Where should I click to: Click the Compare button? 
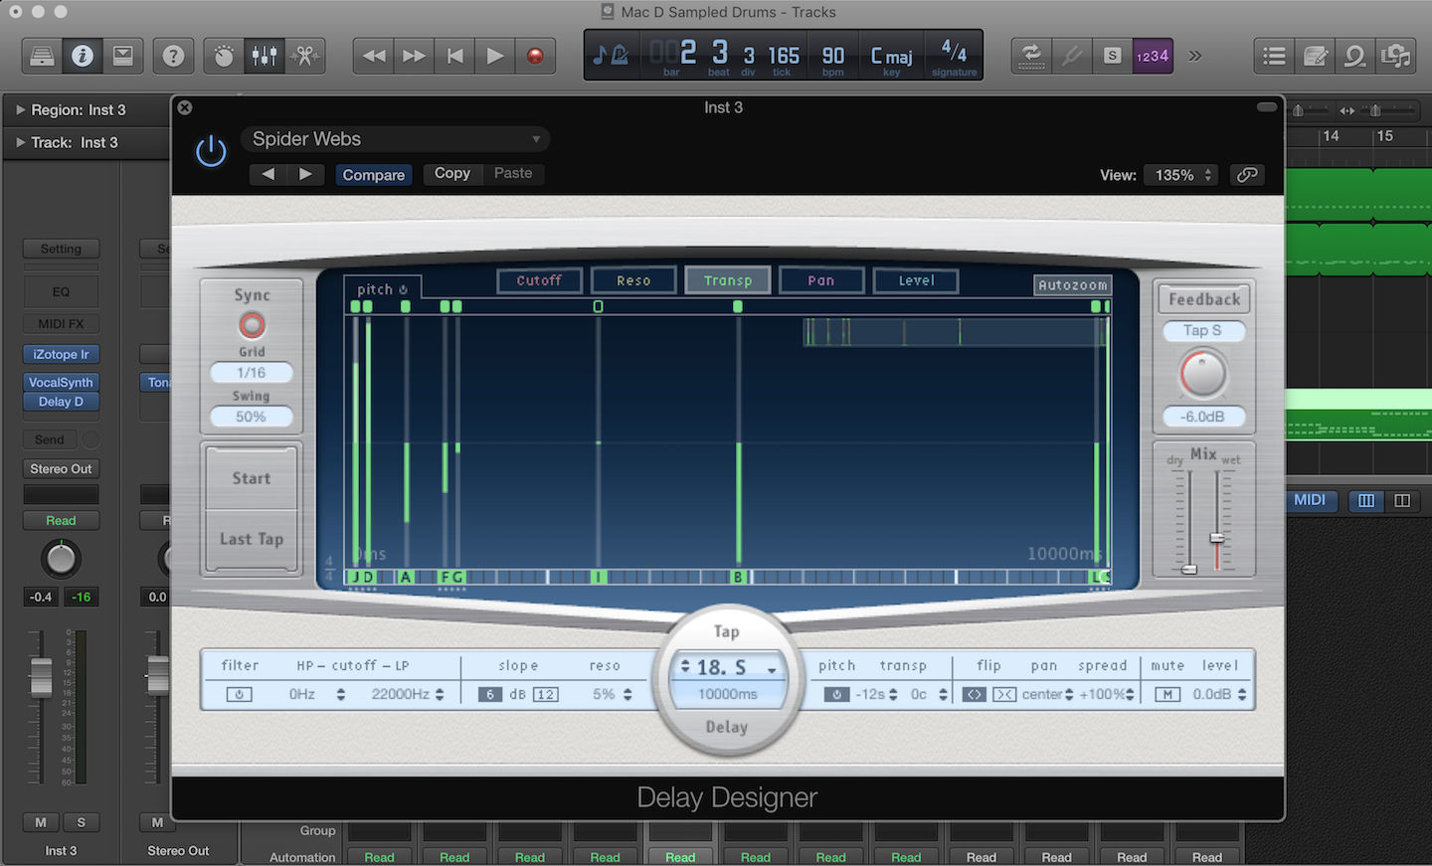[x=374, y=175]
